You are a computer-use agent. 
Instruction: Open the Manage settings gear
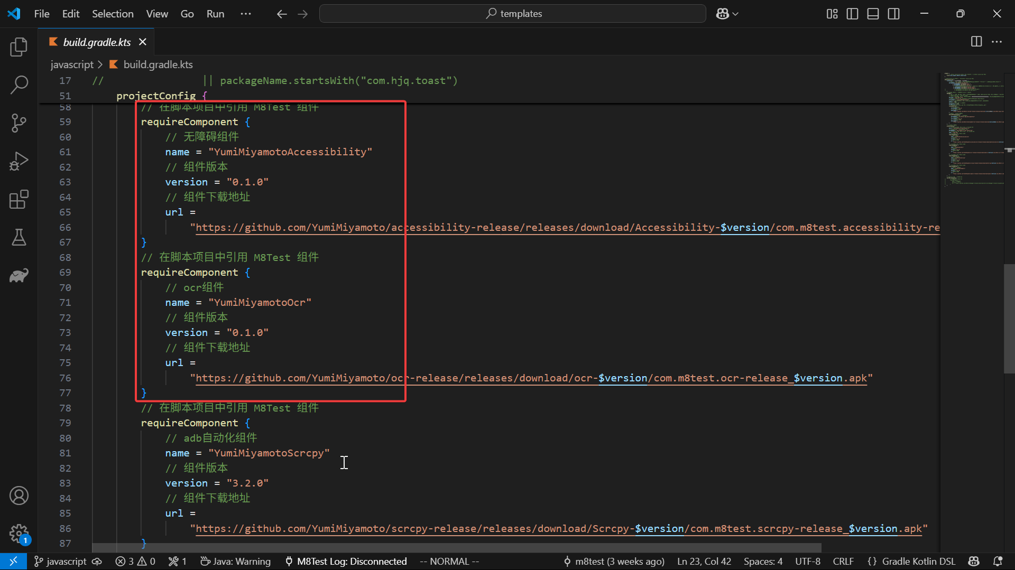coord(19,534)
